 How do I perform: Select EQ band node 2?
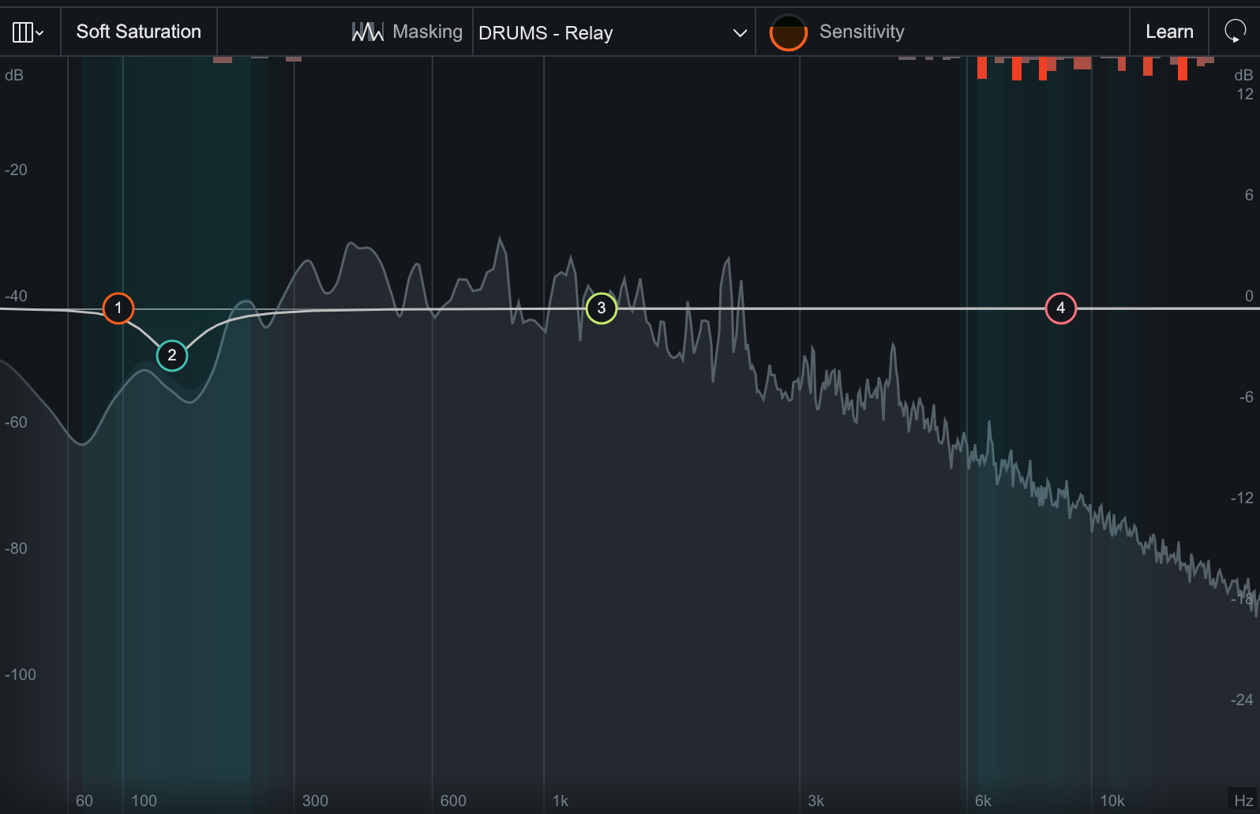(x=172, y=356)
